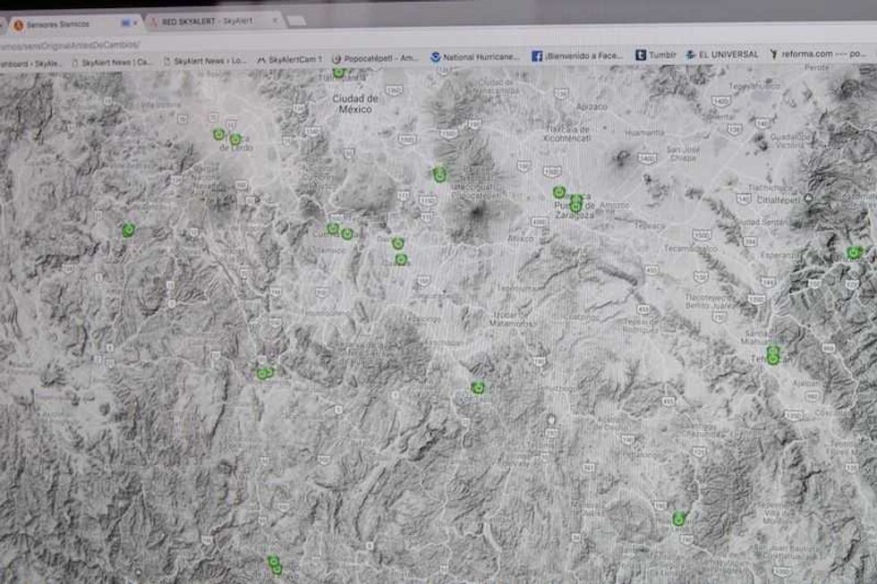The height and width of the screenshot is (584, 877).
Task: Click the Facebook favicon on the bookmarks bar
Action: coord(535,54)
